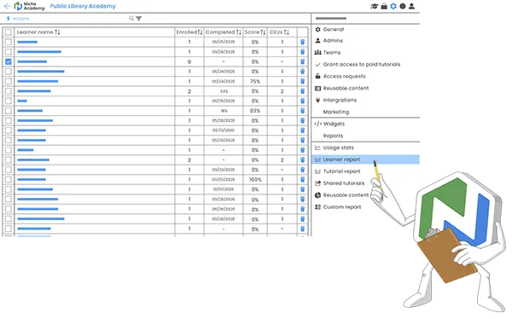Select Usage stats in sidebar menu
The height and width of the screenshot is (319, 512).
[338, 148]
